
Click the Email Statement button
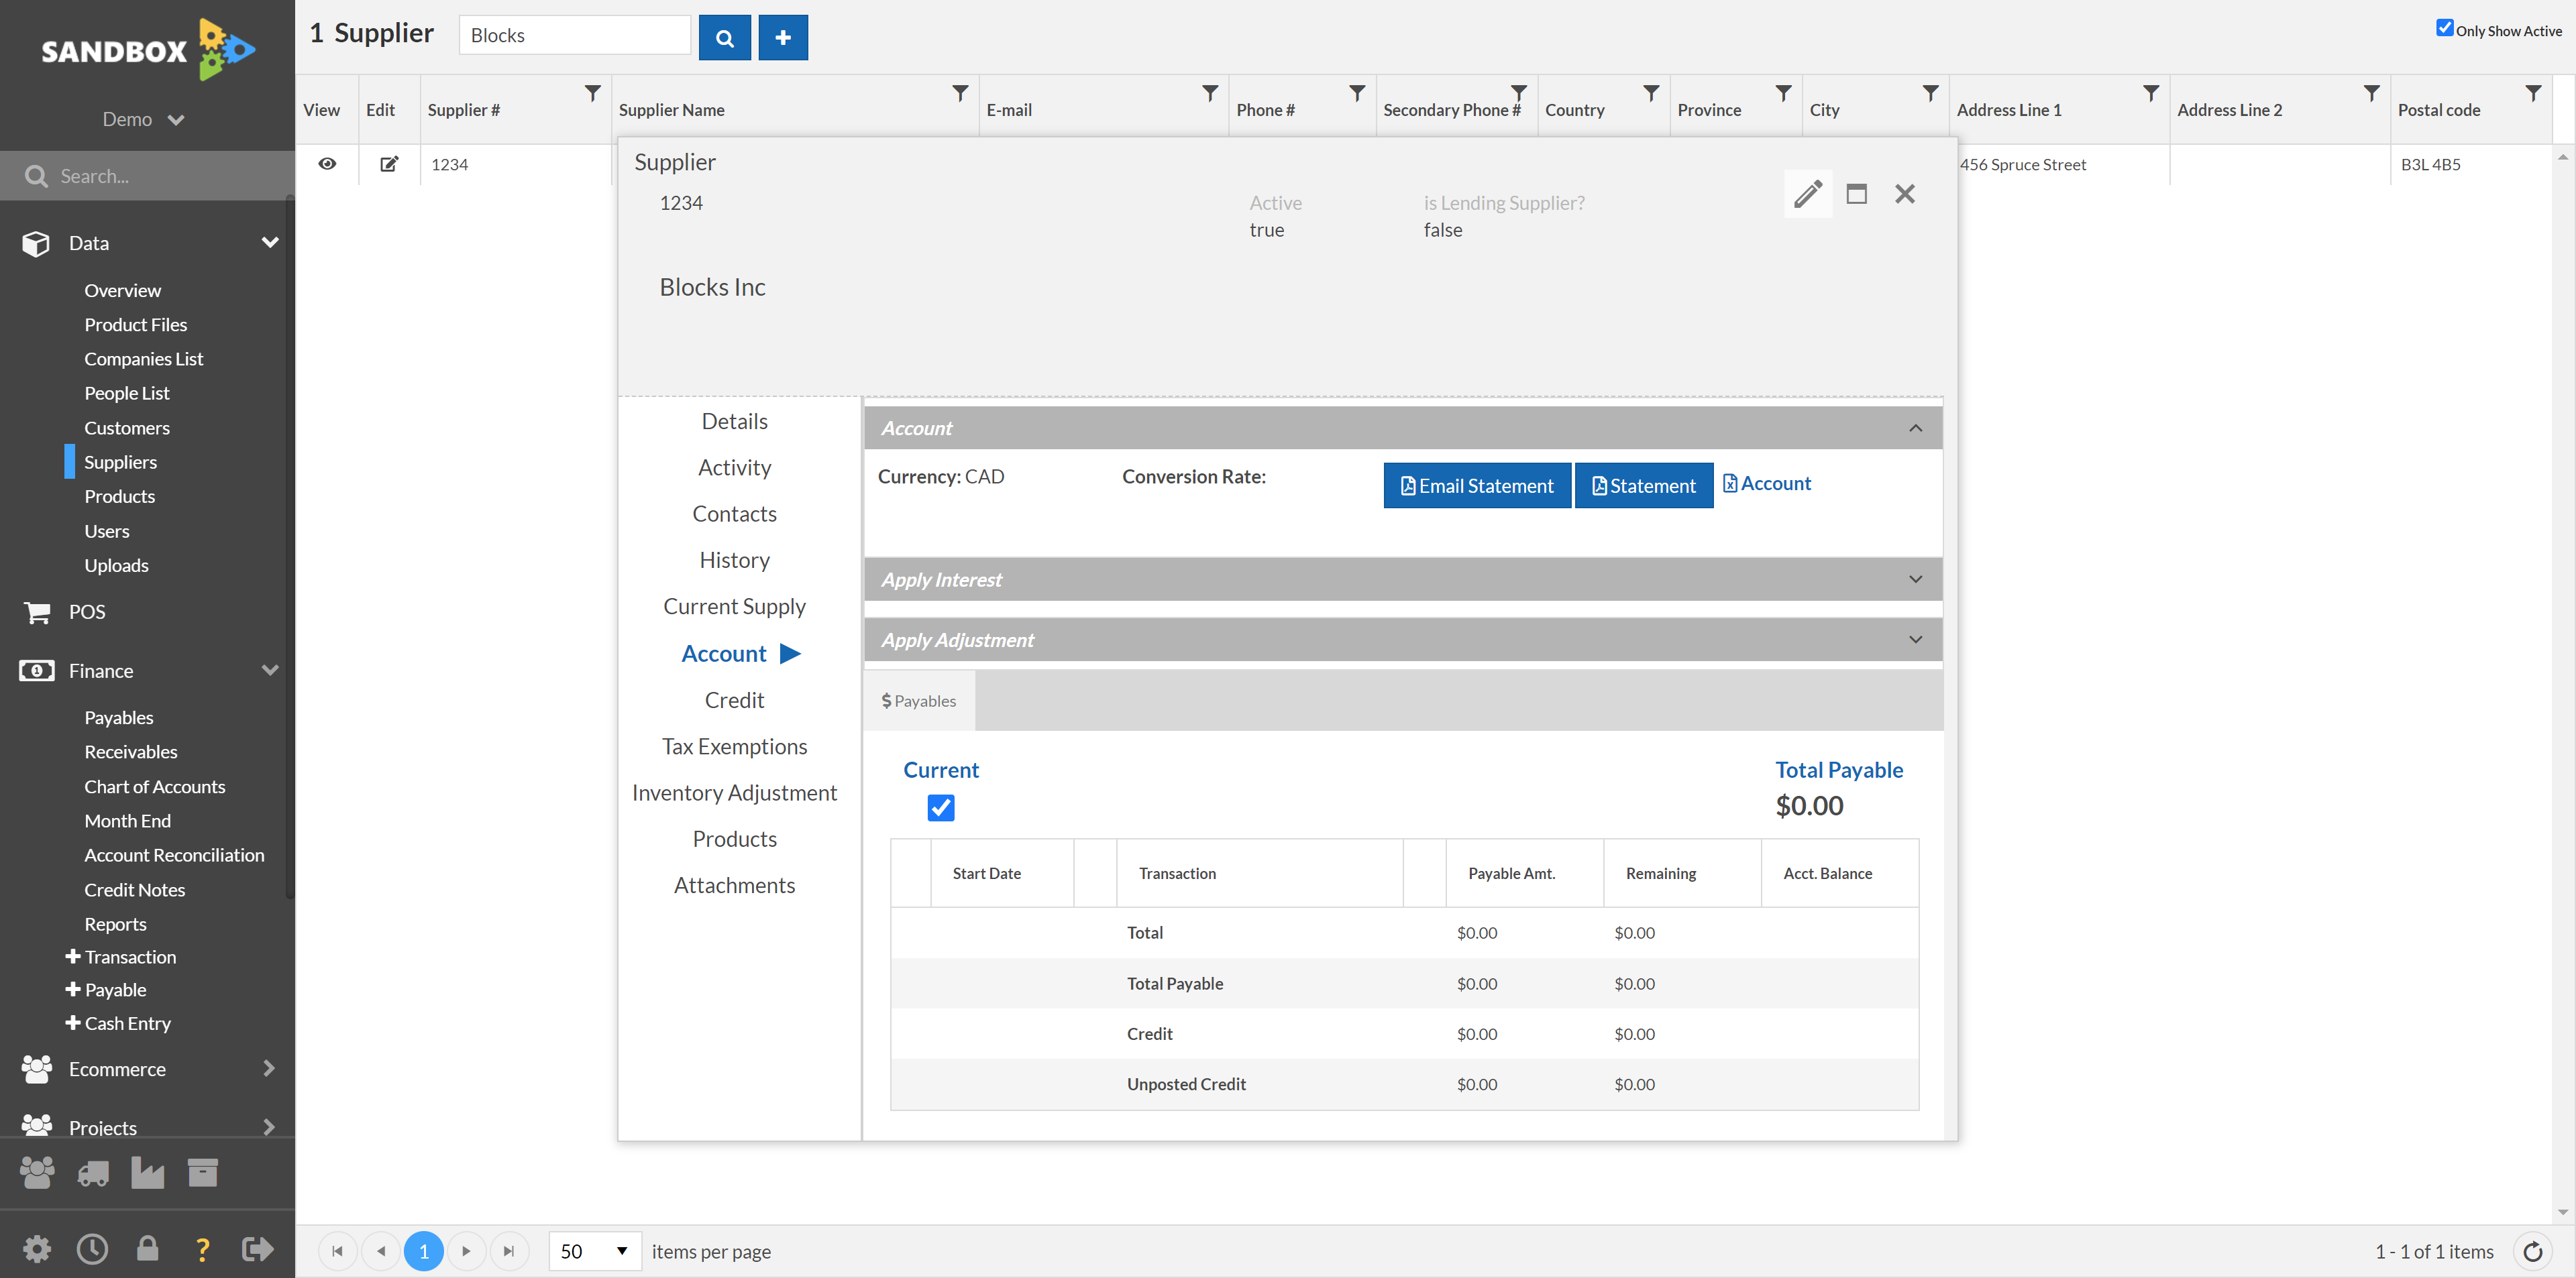1476,485
